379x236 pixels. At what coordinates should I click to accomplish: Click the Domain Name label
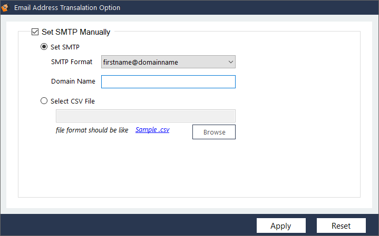(x=73, y=81)
